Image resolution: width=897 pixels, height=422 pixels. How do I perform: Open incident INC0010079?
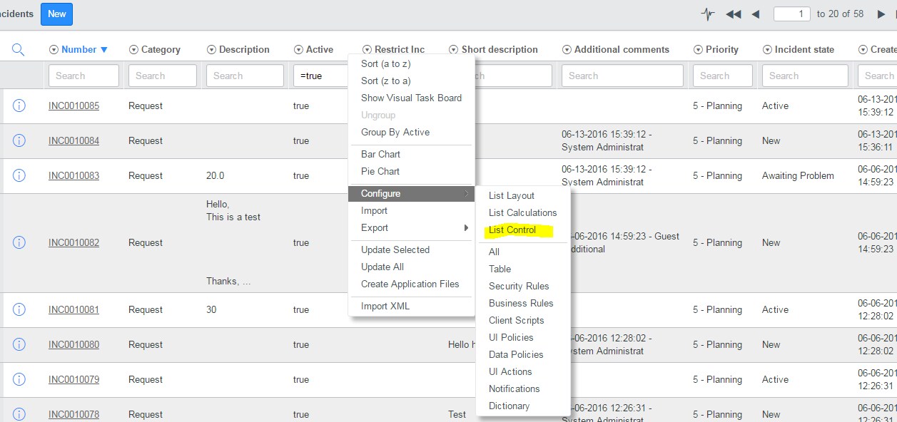(x=74, y=380)
